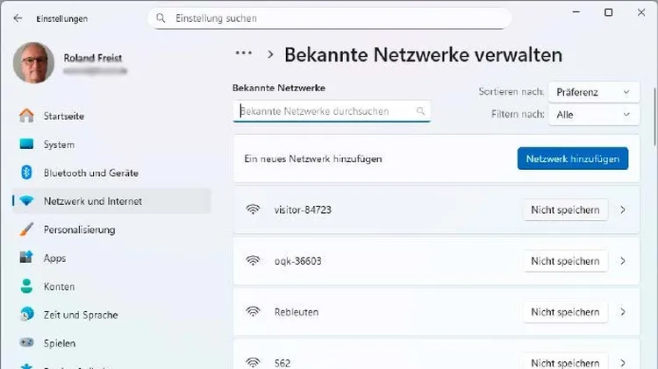Viewport: 658px width, 369px height.
Task: Click the Wi-Fi icon beside visitor-84723
Action: (x=254, y=210)
